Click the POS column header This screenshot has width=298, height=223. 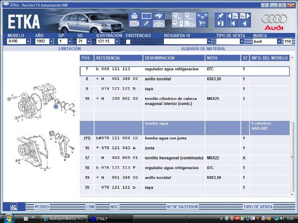tap(87, 58)
